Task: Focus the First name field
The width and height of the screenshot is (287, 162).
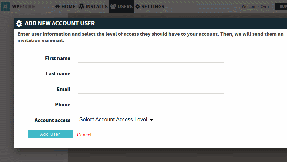Action: click(151, 58)
